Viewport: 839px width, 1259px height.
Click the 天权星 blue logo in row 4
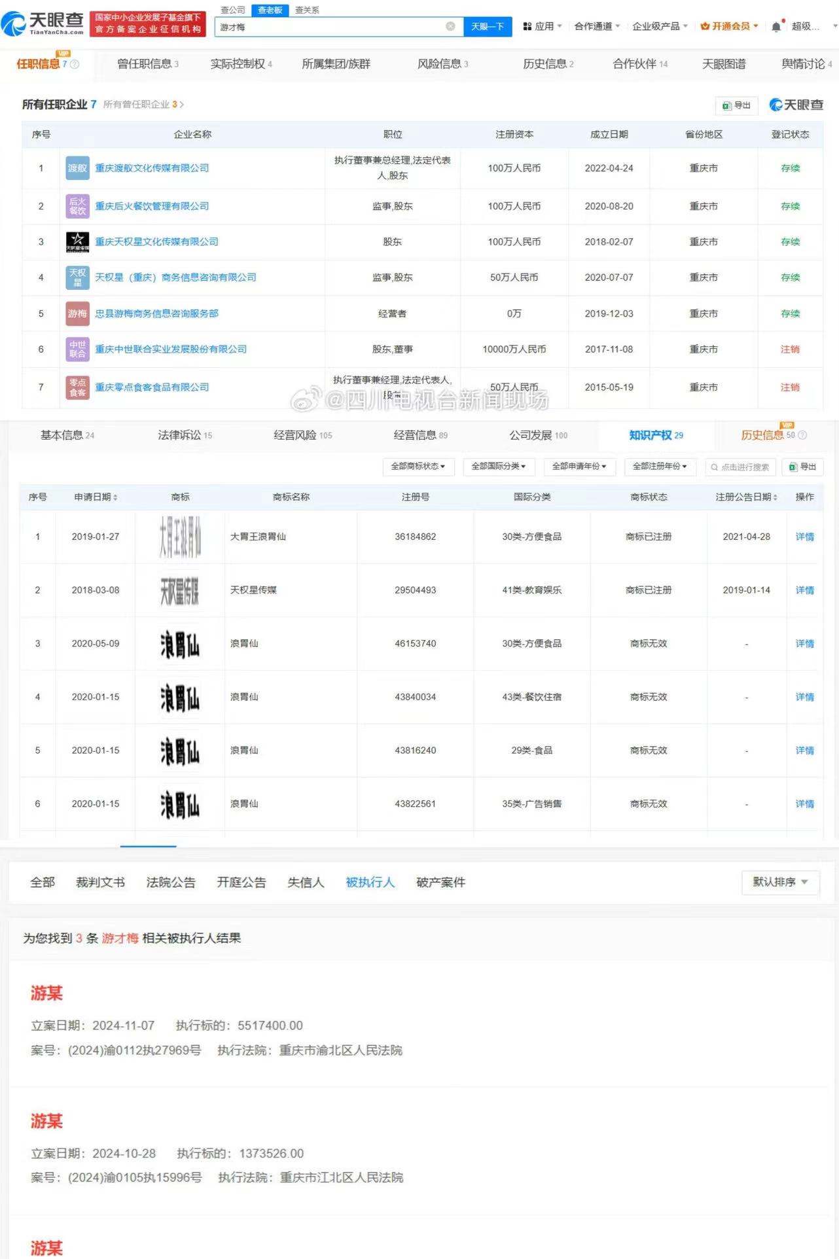click(x=77, y=277)
